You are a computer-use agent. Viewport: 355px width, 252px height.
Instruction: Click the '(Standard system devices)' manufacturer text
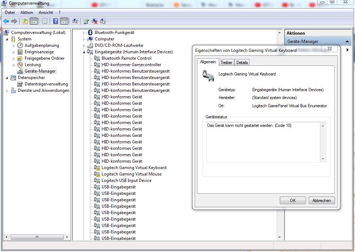[x=274, y=98]
